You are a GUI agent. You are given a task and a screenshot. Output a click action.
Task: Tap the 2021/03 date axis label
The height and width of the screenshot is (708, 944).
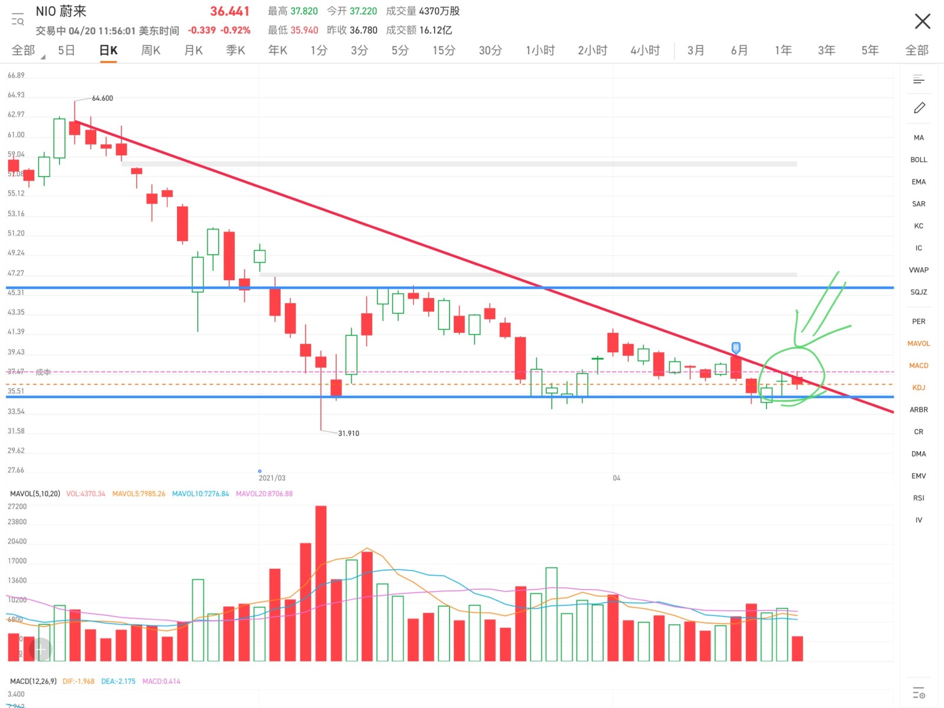pyautogui.click(x=272, y=478)
